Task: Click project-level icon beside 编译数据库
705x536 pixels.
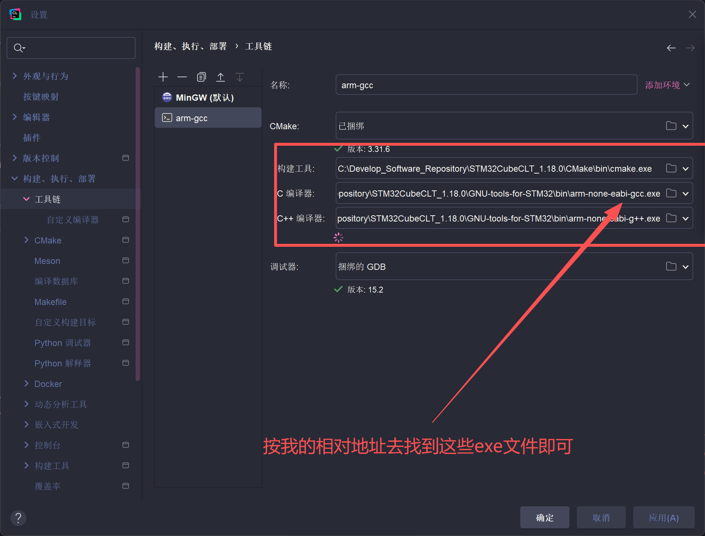Action: pyautogui.click(x=126, y=281)
